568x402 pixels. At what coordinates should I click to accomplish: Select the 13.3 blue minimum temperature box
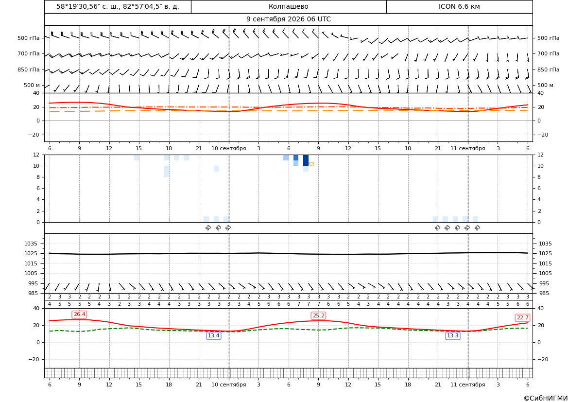tap(452, 336)
